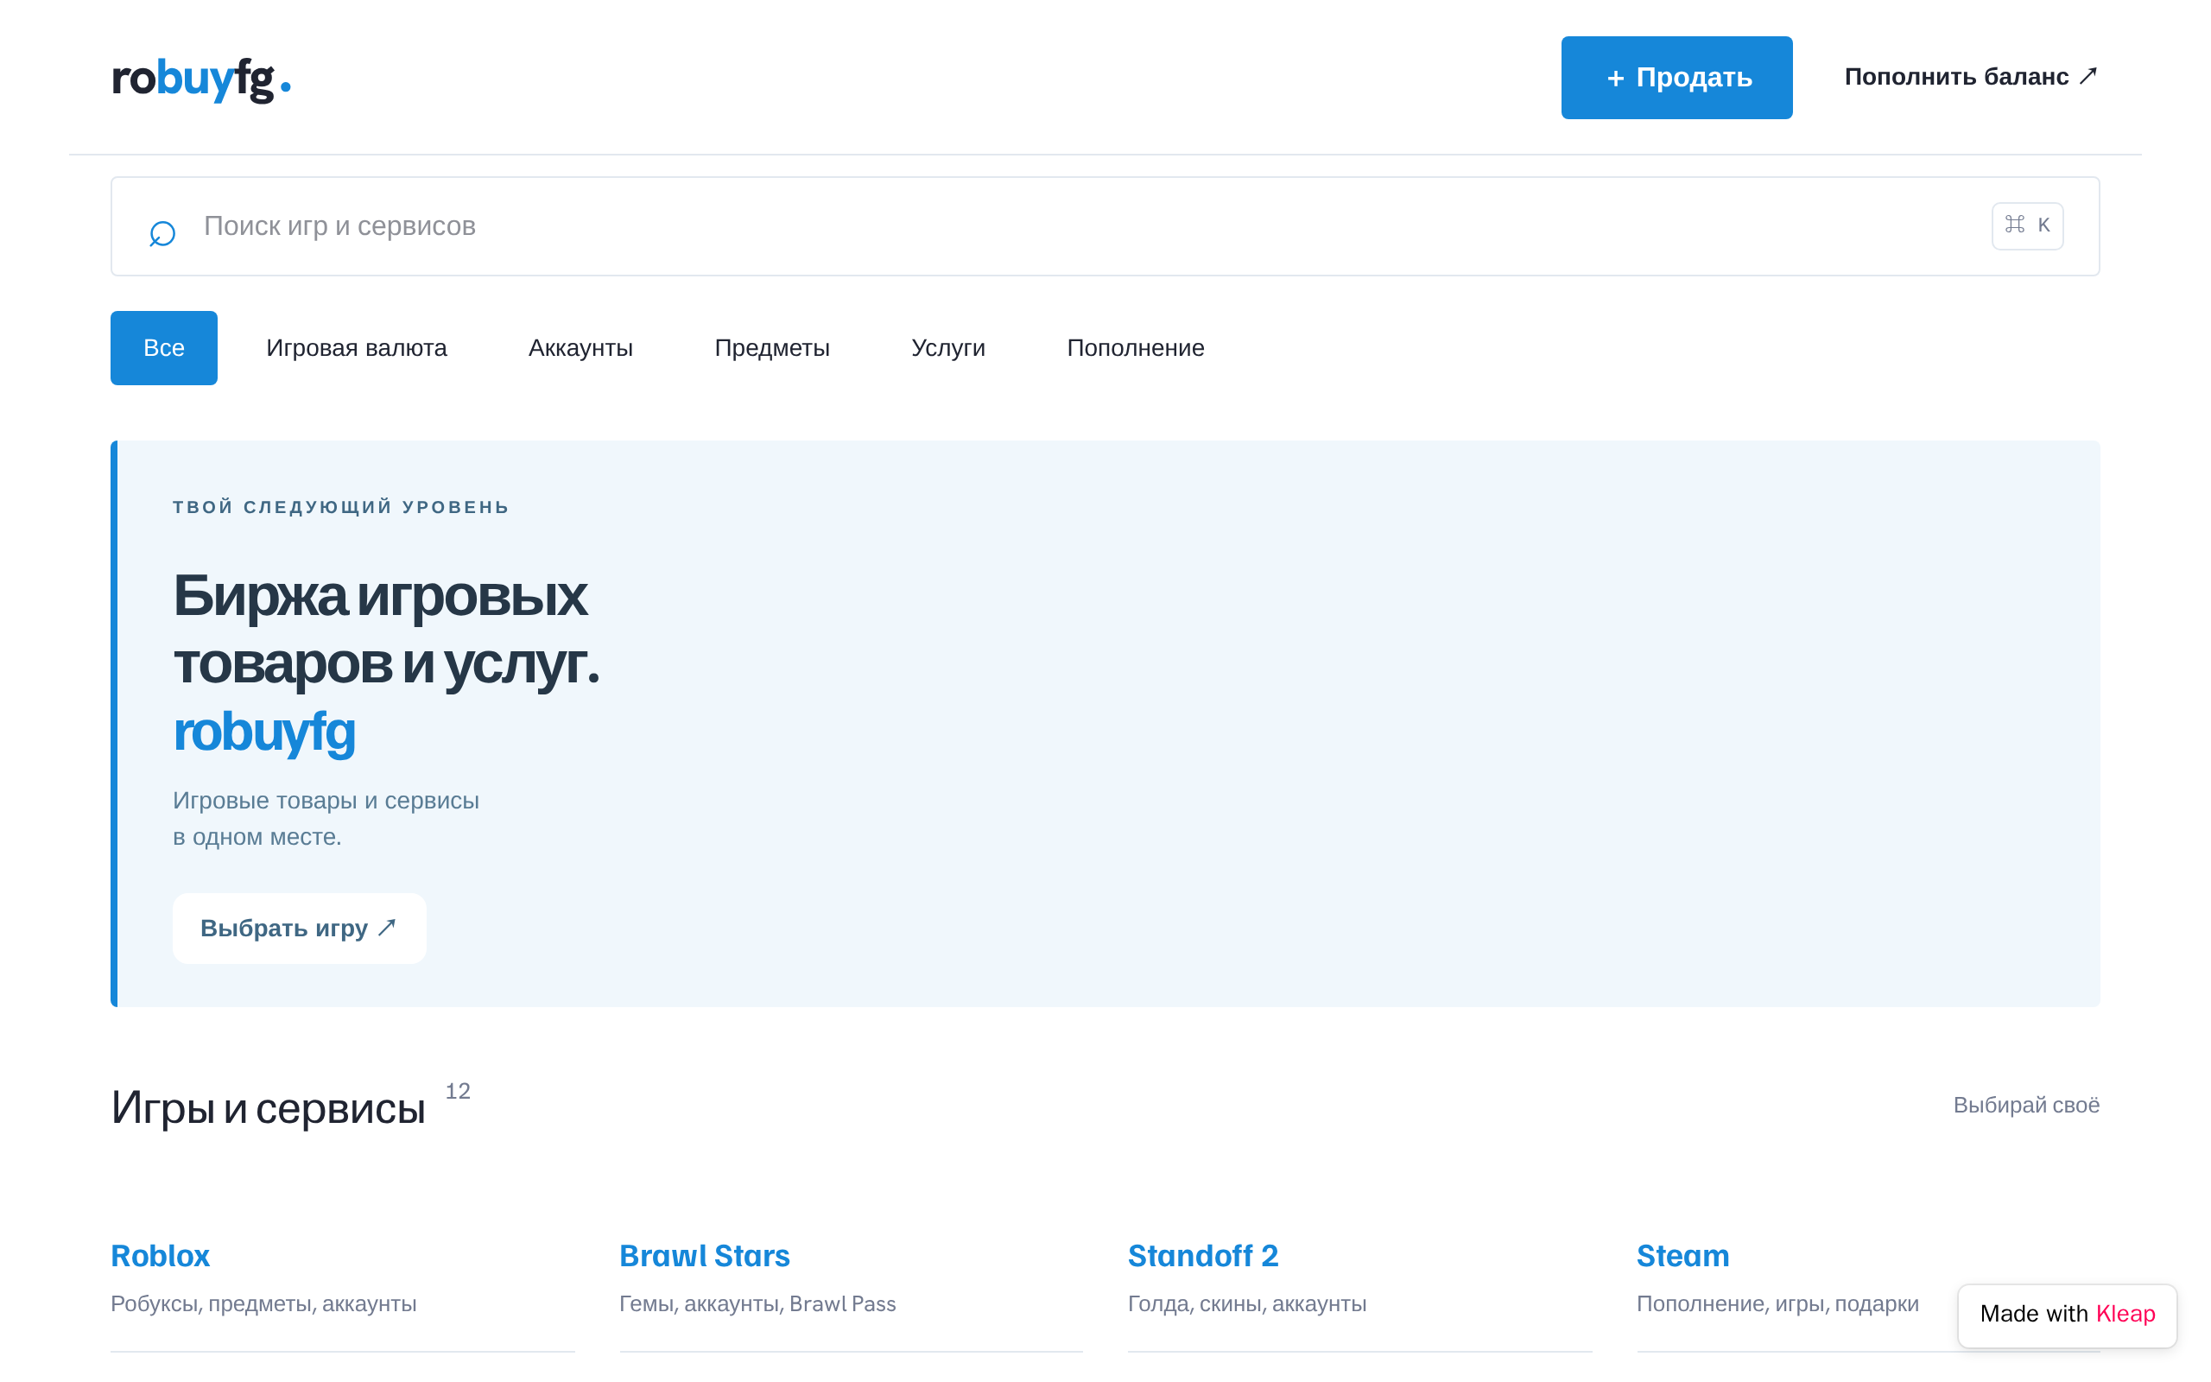Click the Продать sell button
This screenshot has width=2211, height=1382.
click(x=1676, y=78)
